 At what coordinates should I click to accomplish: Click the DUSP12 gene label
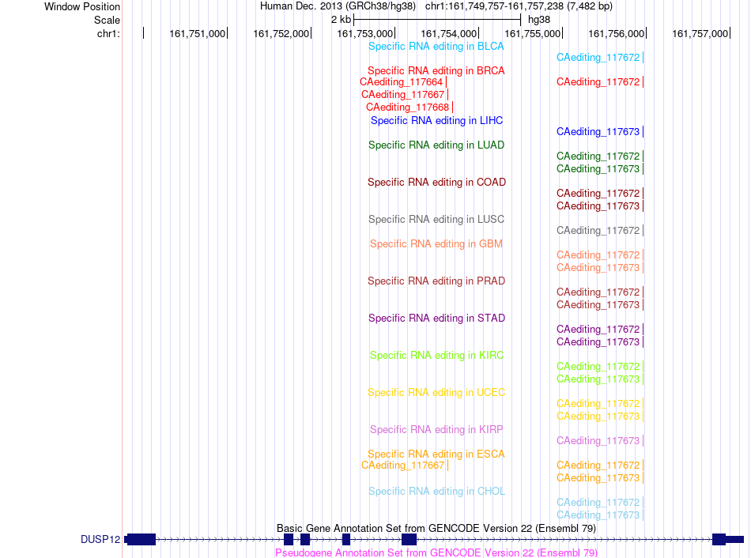tap(100, 540)
